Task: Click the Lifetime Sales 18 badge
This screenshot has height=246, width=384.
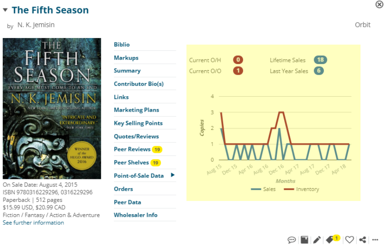Action: (x=320, y=60)
